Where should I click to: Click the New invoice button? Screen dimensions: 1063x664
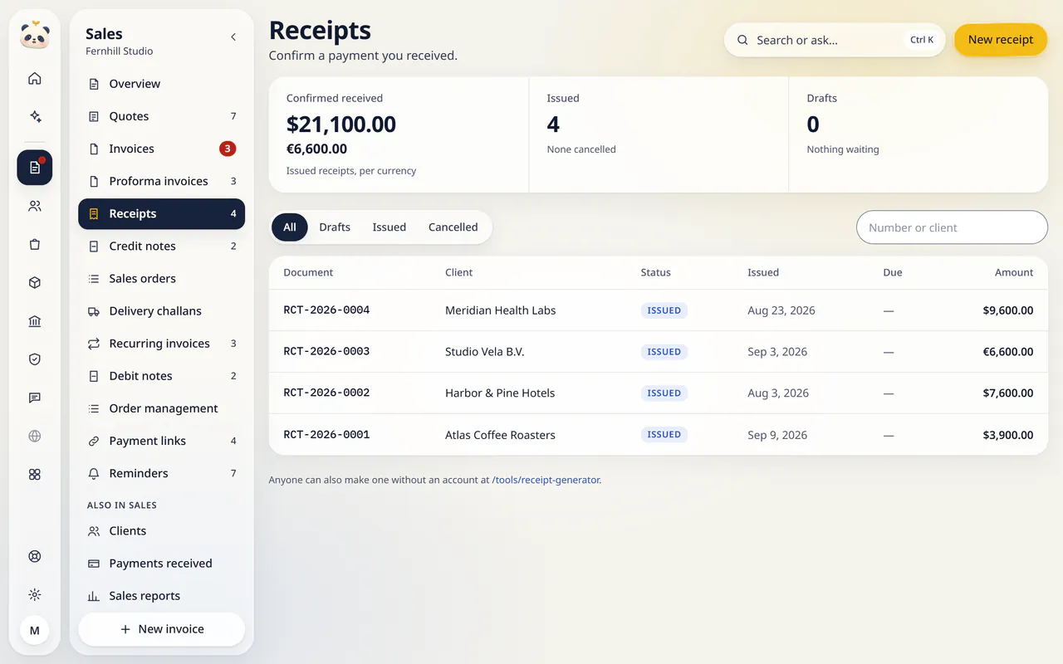point(161,629)
